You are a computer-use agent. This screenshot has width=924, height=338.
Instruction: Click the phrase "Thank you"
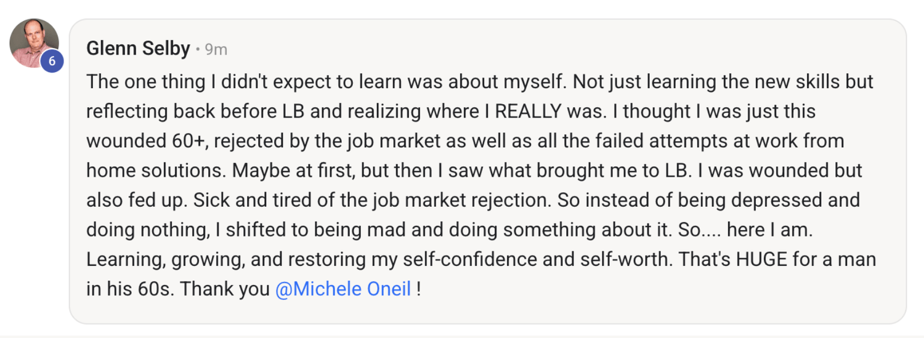click(x=224, y=289)
